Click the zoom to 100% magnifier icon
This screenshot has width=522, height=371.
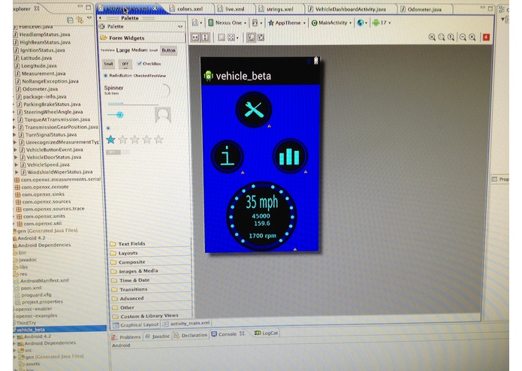(x=451, y=38)
